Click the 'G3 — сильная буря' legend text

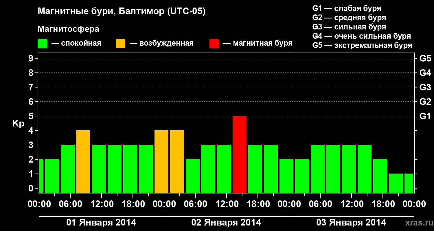[349, 27]
